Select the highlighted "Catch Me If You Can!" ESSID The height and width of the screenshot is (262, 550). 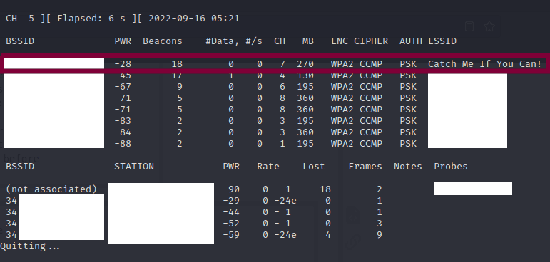click(484, 64)
